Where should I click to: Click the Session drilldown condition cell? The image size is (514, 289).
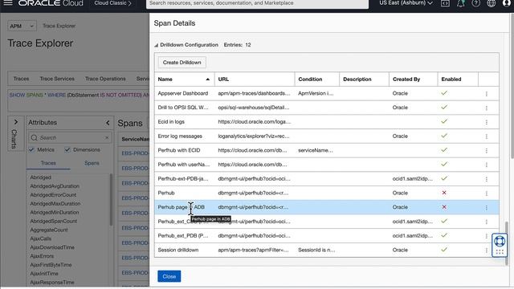tap(316, 250)
